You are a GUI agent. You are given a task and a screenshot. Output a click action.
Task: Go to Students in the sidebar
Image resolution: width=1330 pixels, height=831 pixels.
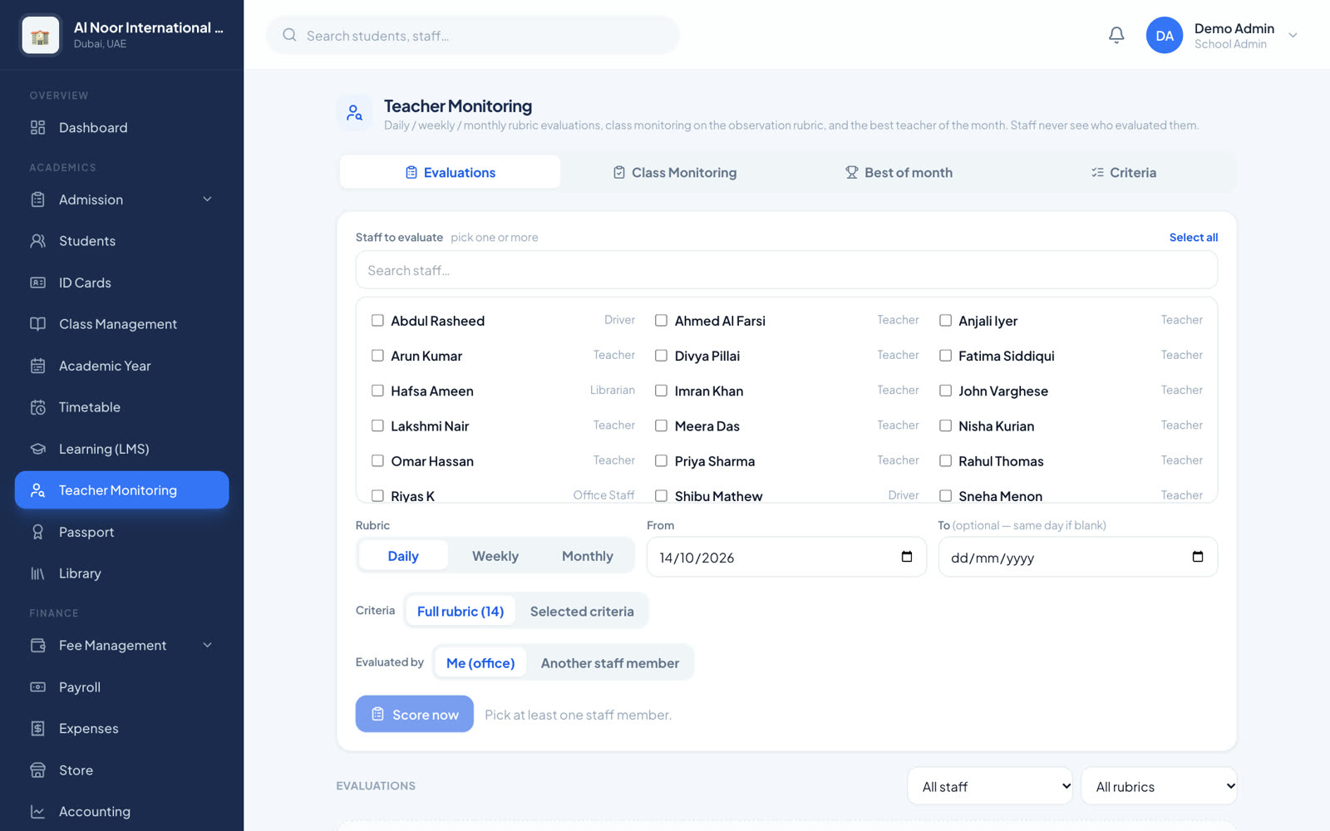[x=121, y=241]
